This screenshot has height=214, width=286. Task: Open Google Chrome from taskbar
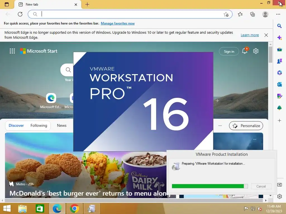(74, 208)
